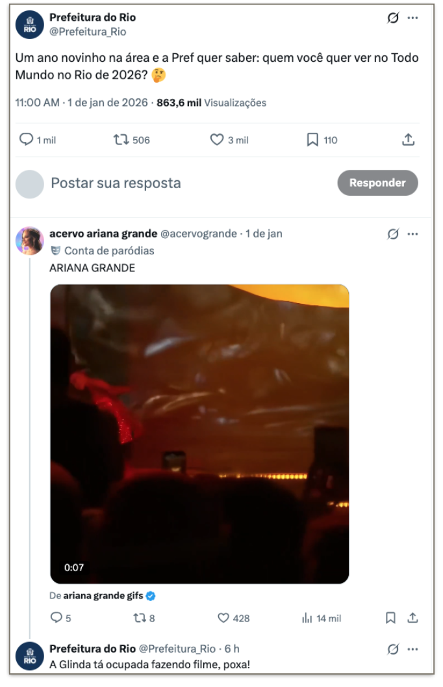The width and height of the screenshot is (443, 687).
Task: Play the 0:07 video thumbnail
Action: pos(199,434)
